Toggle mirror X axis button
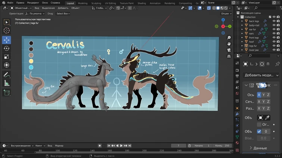The width and height of the screenshot is (282, 158). pyautogui.click(x=259, y=95)
